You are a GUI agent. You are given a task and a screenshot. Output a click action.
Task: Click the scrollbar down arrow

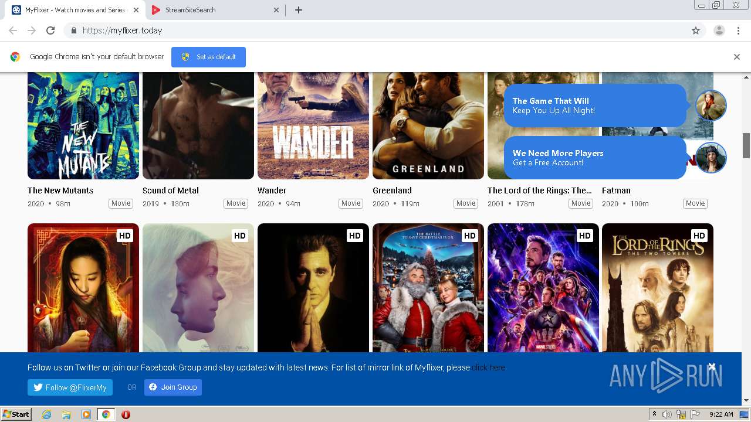tap(746, 401)
